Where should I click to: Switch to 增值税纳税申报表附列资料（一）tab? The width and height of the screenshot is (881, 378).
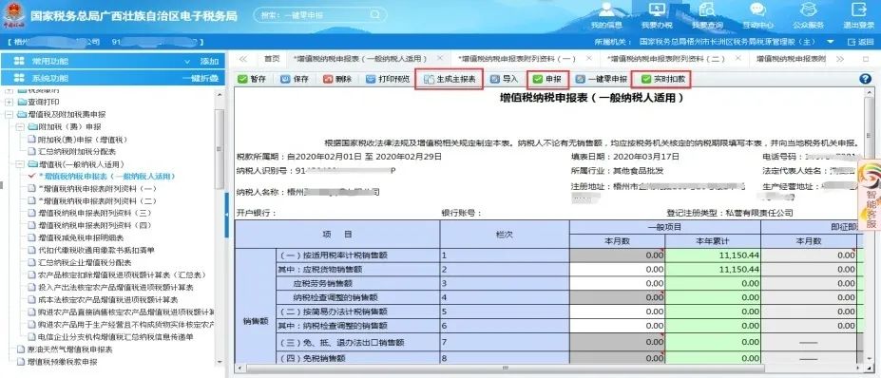(517, 59)
